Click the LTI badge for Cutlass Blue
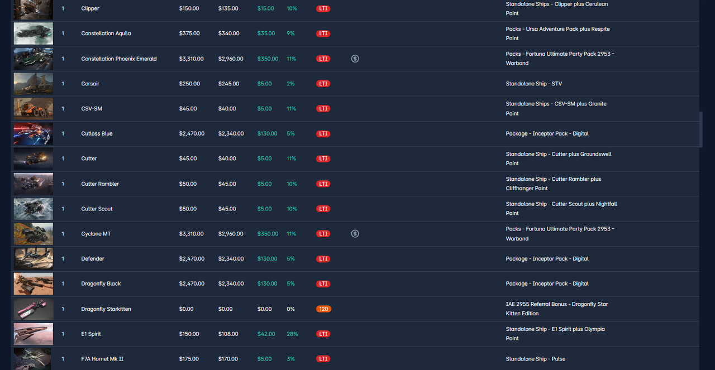The height and width of the screenshot is (370, 715). coord(323,134)
